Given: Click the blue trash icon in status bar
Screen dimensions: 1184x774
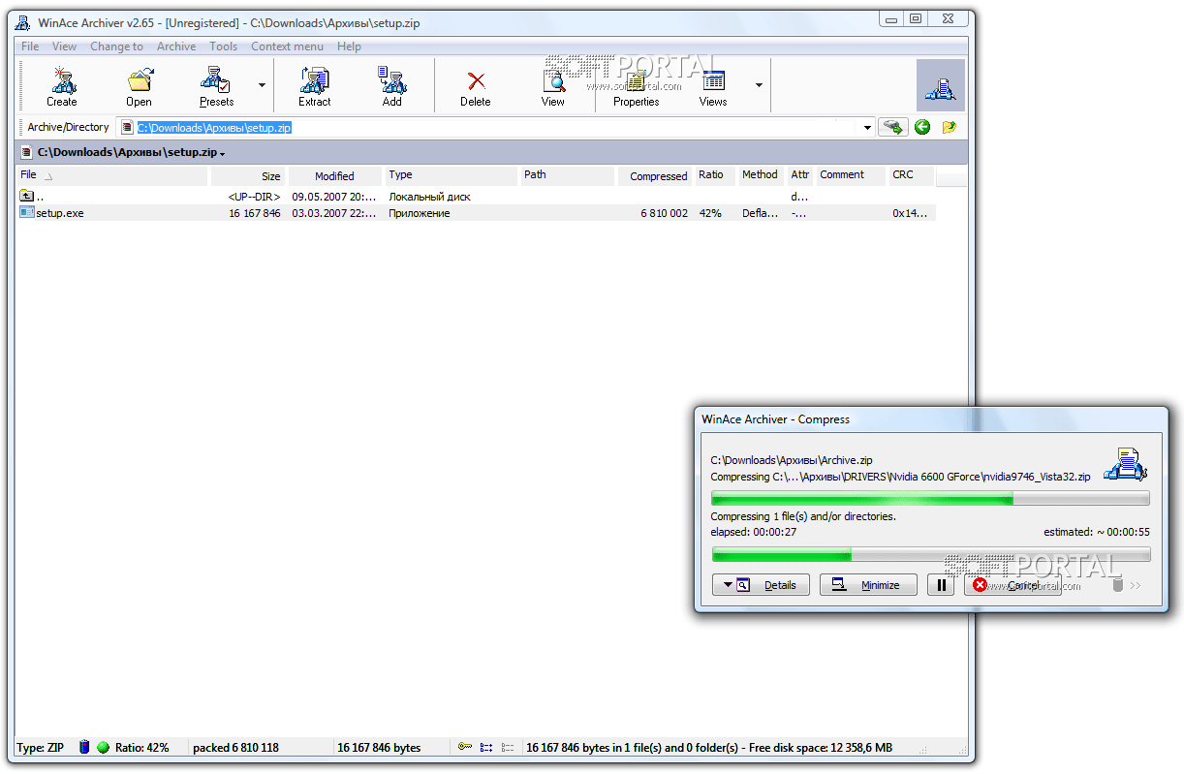Looking at the screenshot, I should 84,747.
